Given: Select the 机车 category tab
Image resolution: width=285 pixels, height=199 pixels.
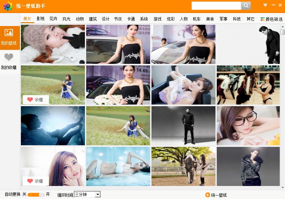Looking at the screenshot, I should 197,19.
